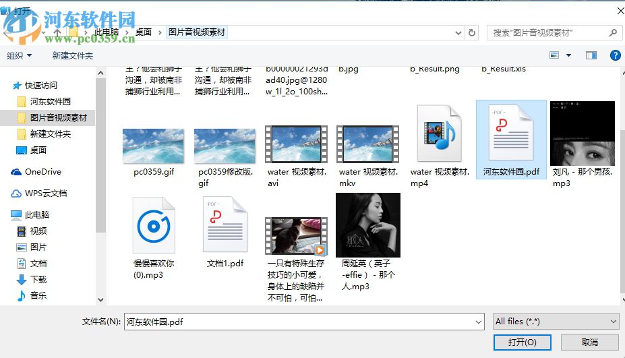Select pc0359修改版.gif image file
Image resolution: width=625 pixels, height=358 pixels.
[x=225, y=146]
